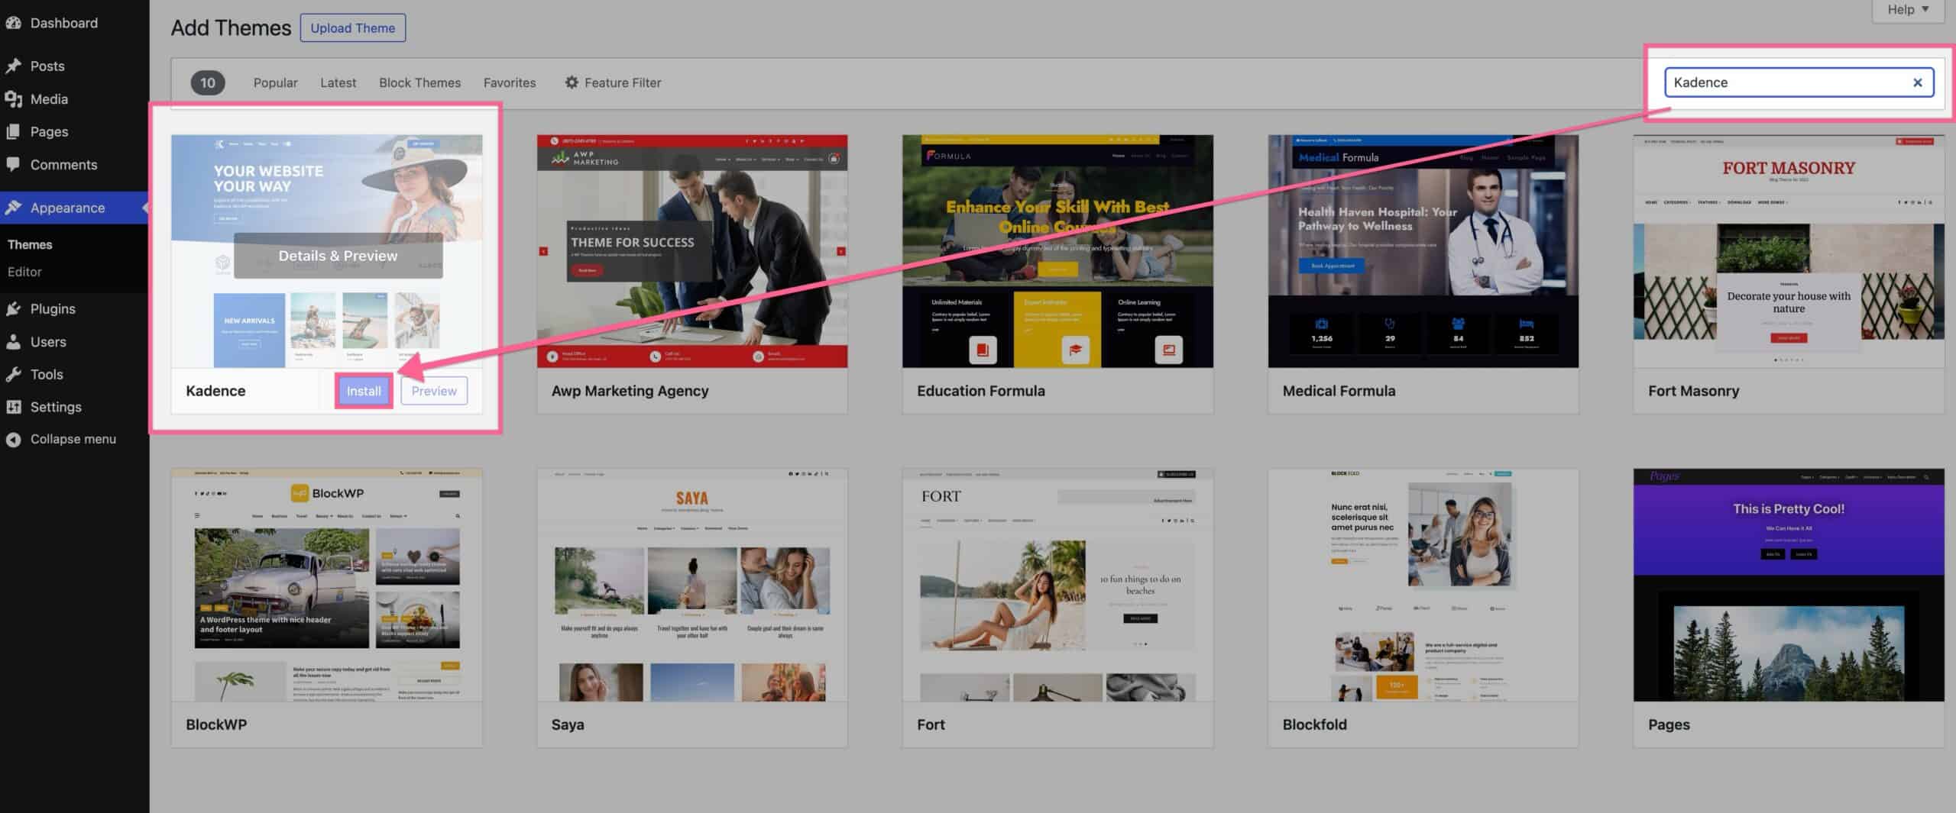The height and width of the screenshot is (813, 1956).
Task: Open the Help dropdown
Action: 1907,9
